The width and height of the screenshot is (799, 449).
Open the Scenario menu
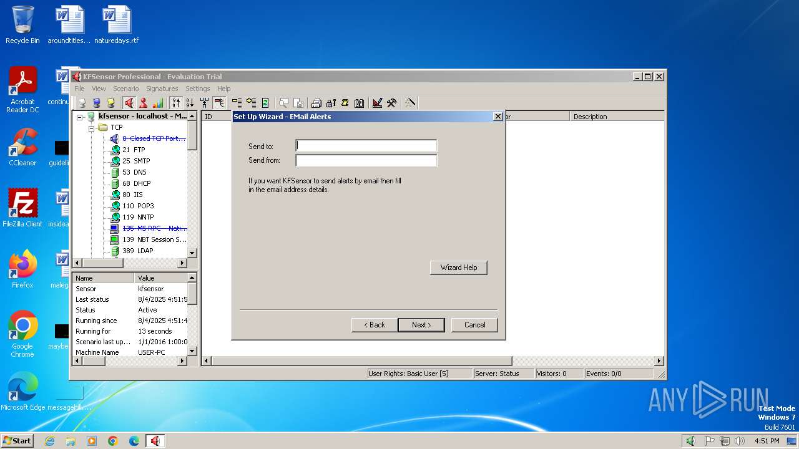125,89
